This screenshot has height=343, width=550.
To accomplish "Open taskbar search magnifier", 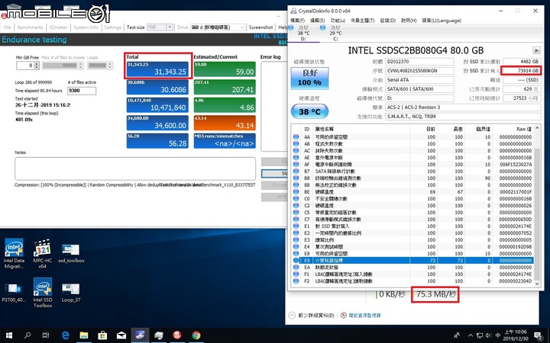I will pyautogui.click(x=27, y=335).
